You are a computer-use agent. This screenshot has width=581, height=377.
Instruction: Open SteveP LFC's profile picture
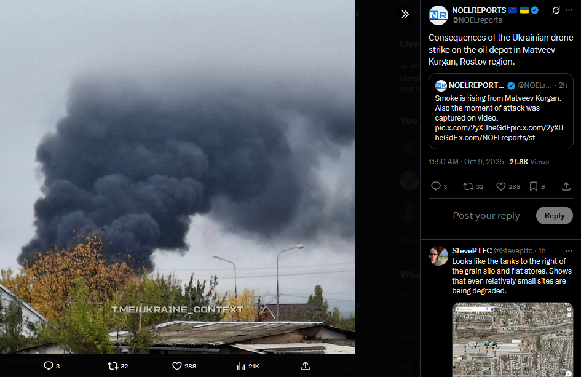coord(438,256)
